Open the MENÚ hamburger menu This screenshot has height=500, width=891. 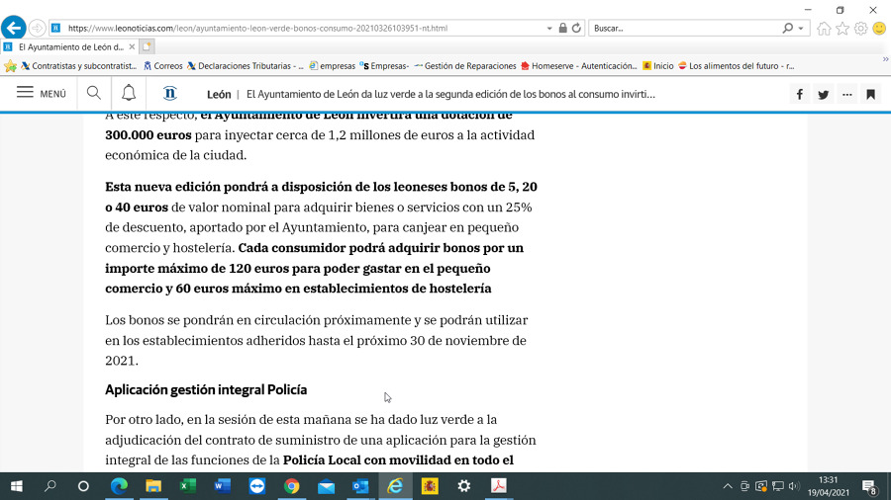click(x=42, y=94)
